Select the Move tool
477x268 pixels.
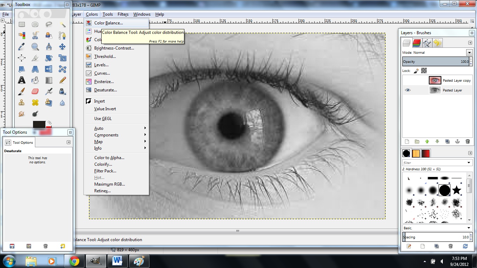click(x=63, y=47)
